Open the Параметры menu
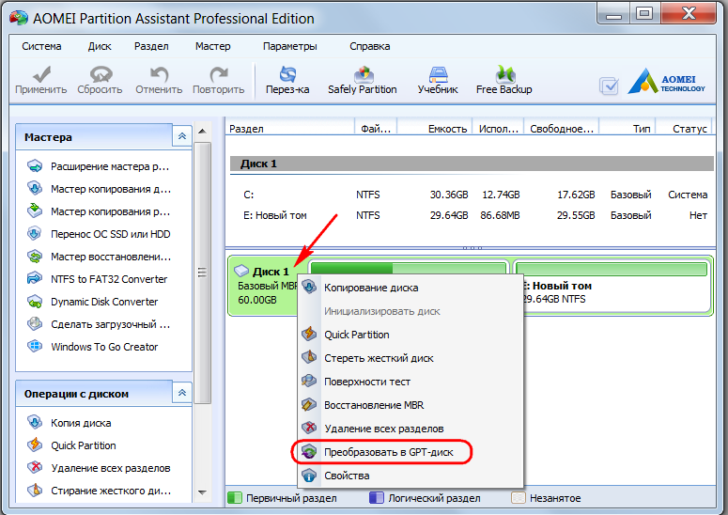Viewport: 728px width, 515px height. pyautogui.click(x=290, y=46)
